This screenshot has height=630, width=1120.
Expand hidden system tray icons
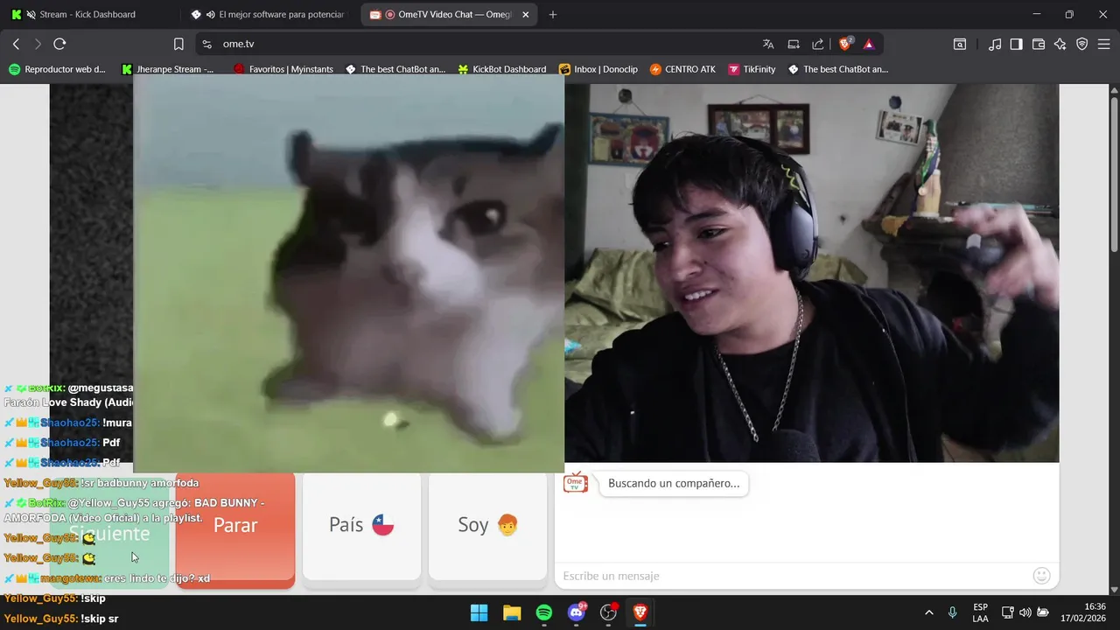928,612
